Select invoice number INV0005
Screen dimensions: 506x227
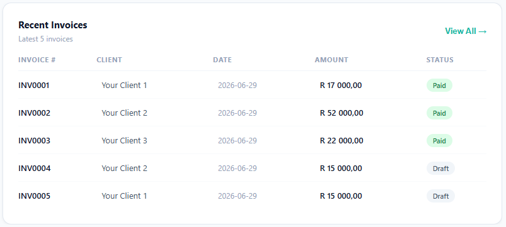click(x=34, y=196)
